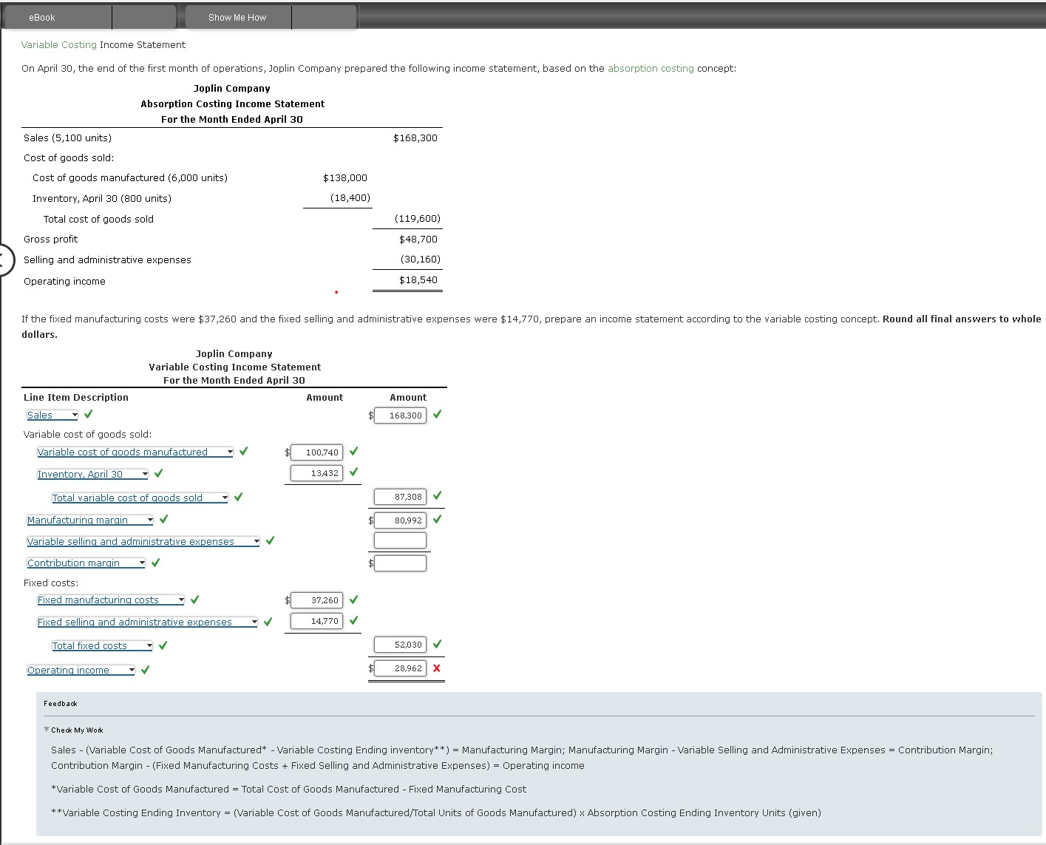This screenshot has width=1046, height=845.
Task: Click the checkmark beside Total variable cost of goods sold
Action: (x=238, y=497)
